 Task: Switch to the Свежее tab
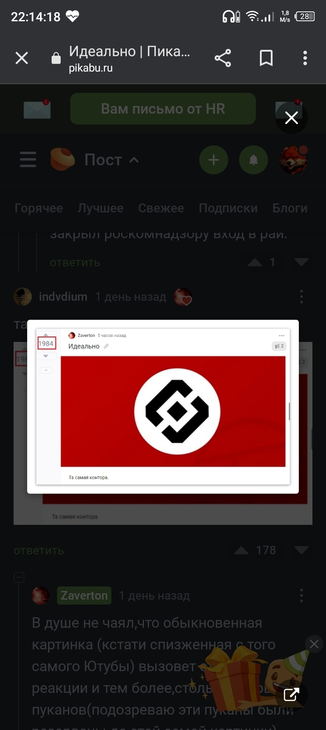pyautogui.click(x=161, y=208)
